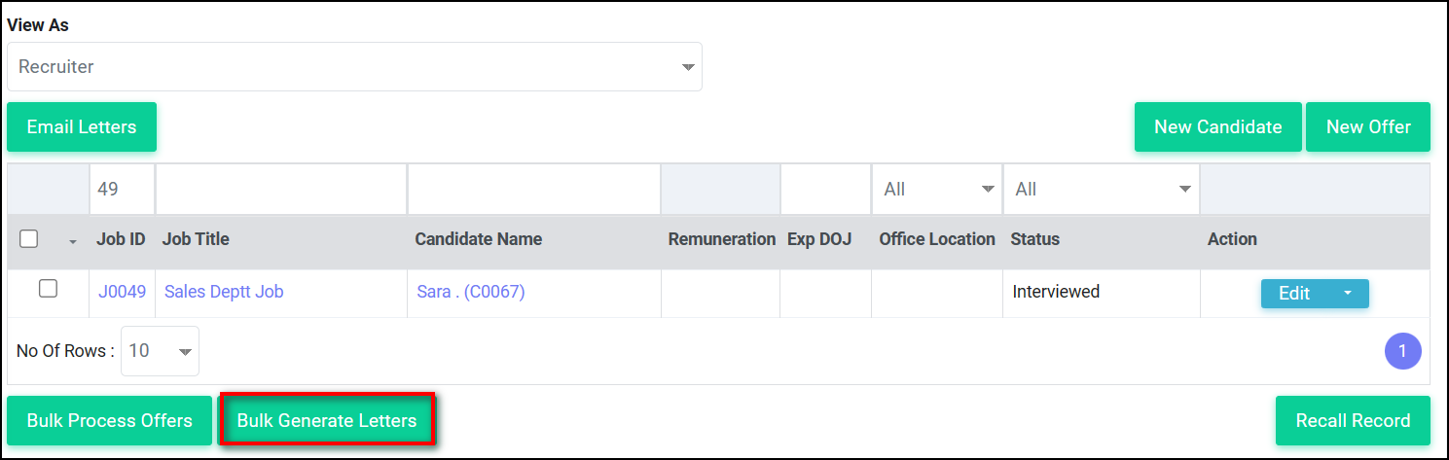Open the J0049 job ID link

[123, 291]
